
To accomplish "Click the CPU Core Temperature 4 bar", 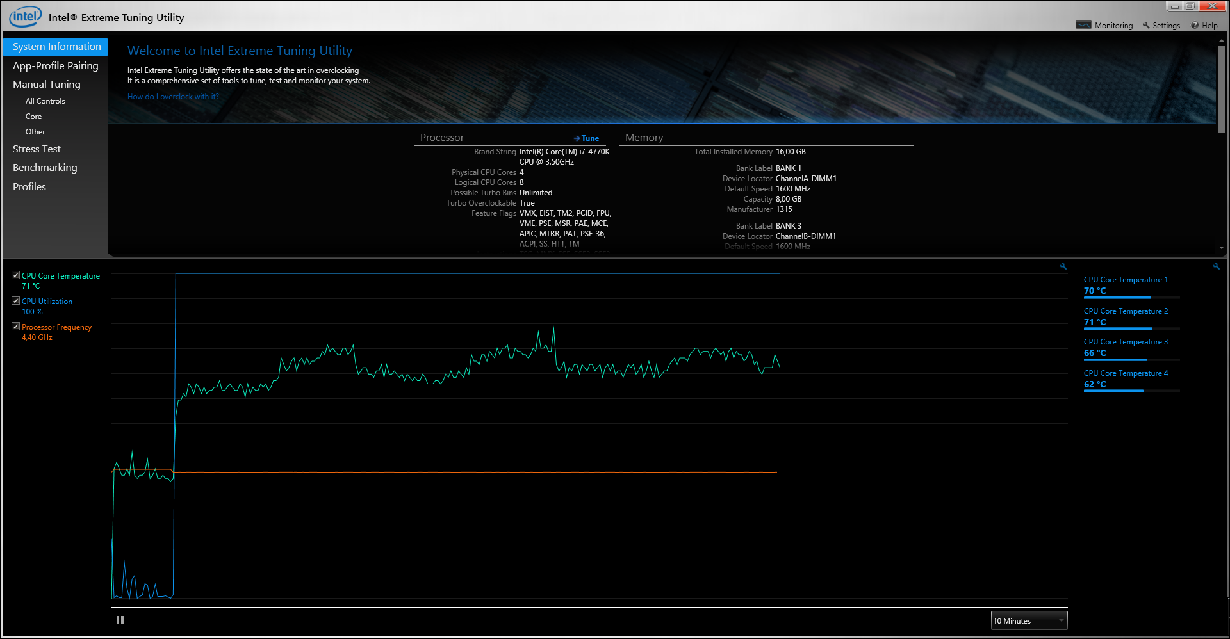I will click(1131, 391).
